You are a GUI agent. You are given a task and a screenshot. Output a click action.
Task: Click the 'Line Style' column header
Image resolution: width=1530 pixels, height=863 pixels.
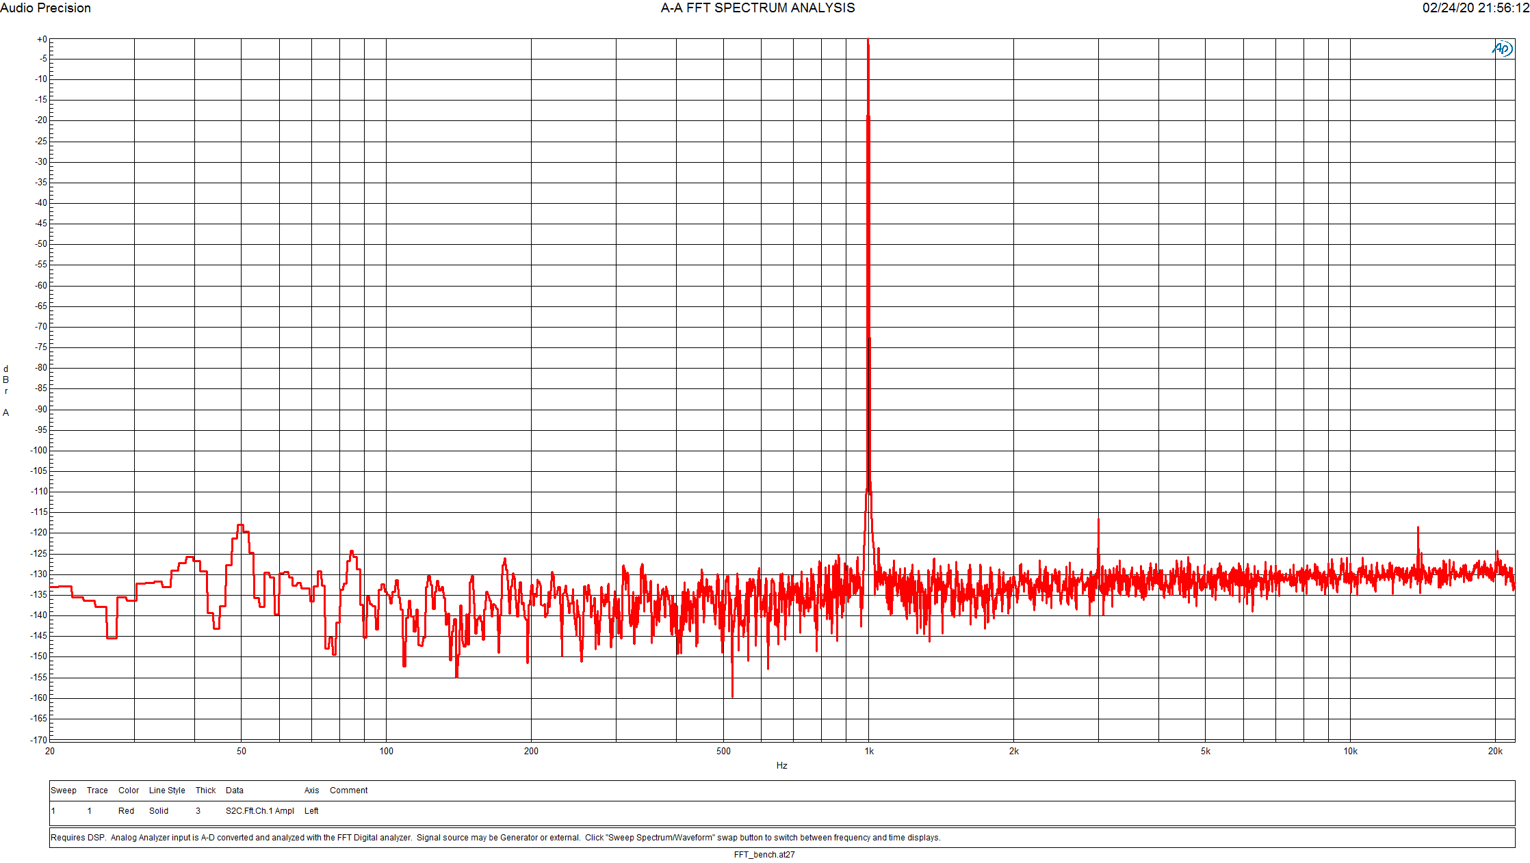tap(167, 790)
